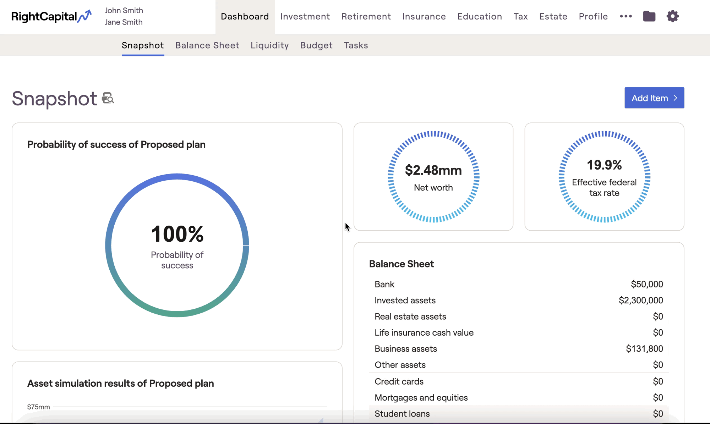The height and width of the screenshot is (424, 710).
Task: Click the Asset simulation results heading
Action: click(x=120, y=383)
